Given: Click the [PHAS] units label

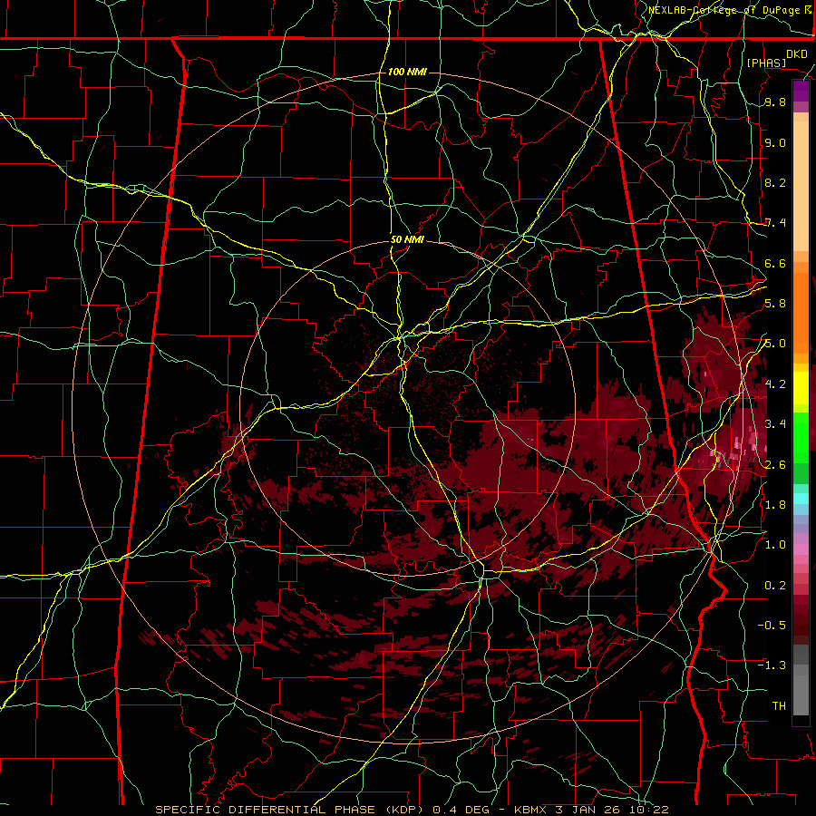Looking at the screenshot, I should pos(766,63).
